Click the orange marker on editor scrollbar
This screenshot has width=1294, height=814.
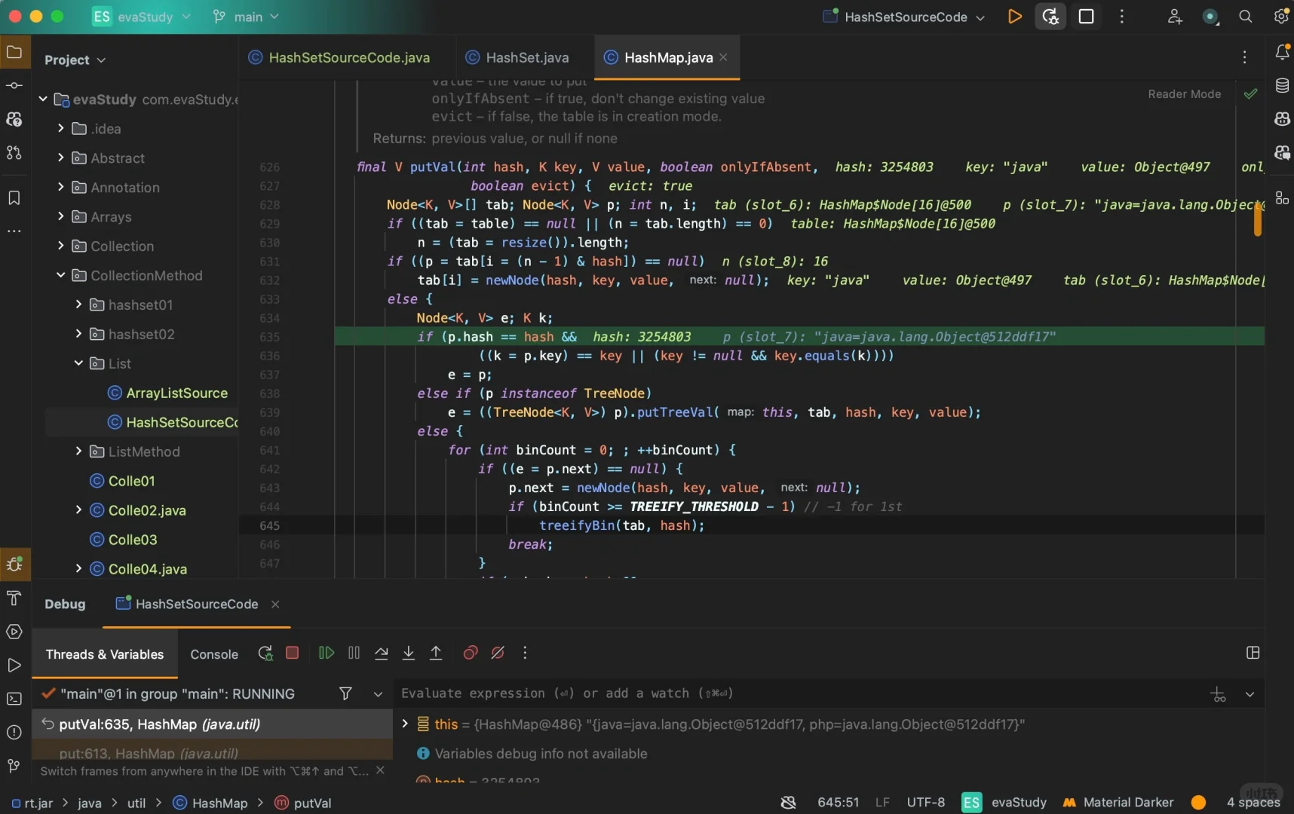1257,219
